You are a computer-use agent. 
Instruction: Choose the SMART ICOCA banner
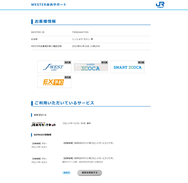(127, 67)
